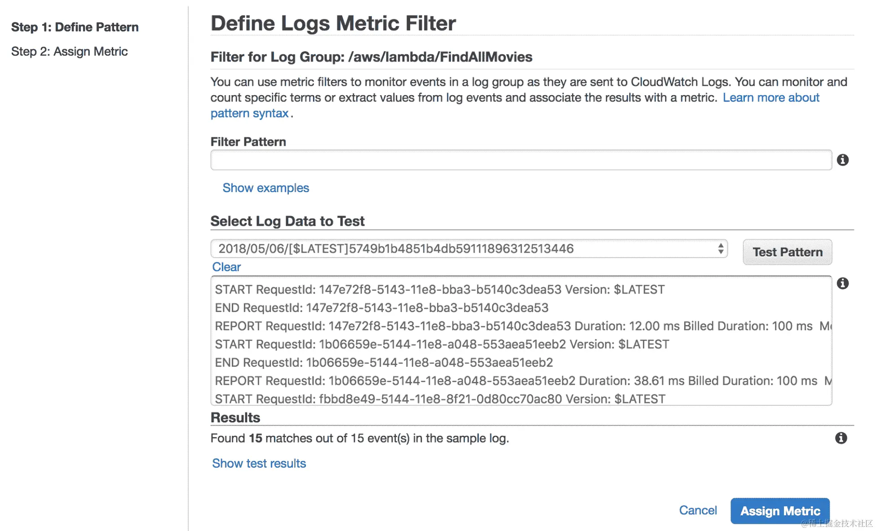Viewport: 876px width, 531px height.
Task: Go to Step 2: Assign Metric
Action: [x=69, y=52]
